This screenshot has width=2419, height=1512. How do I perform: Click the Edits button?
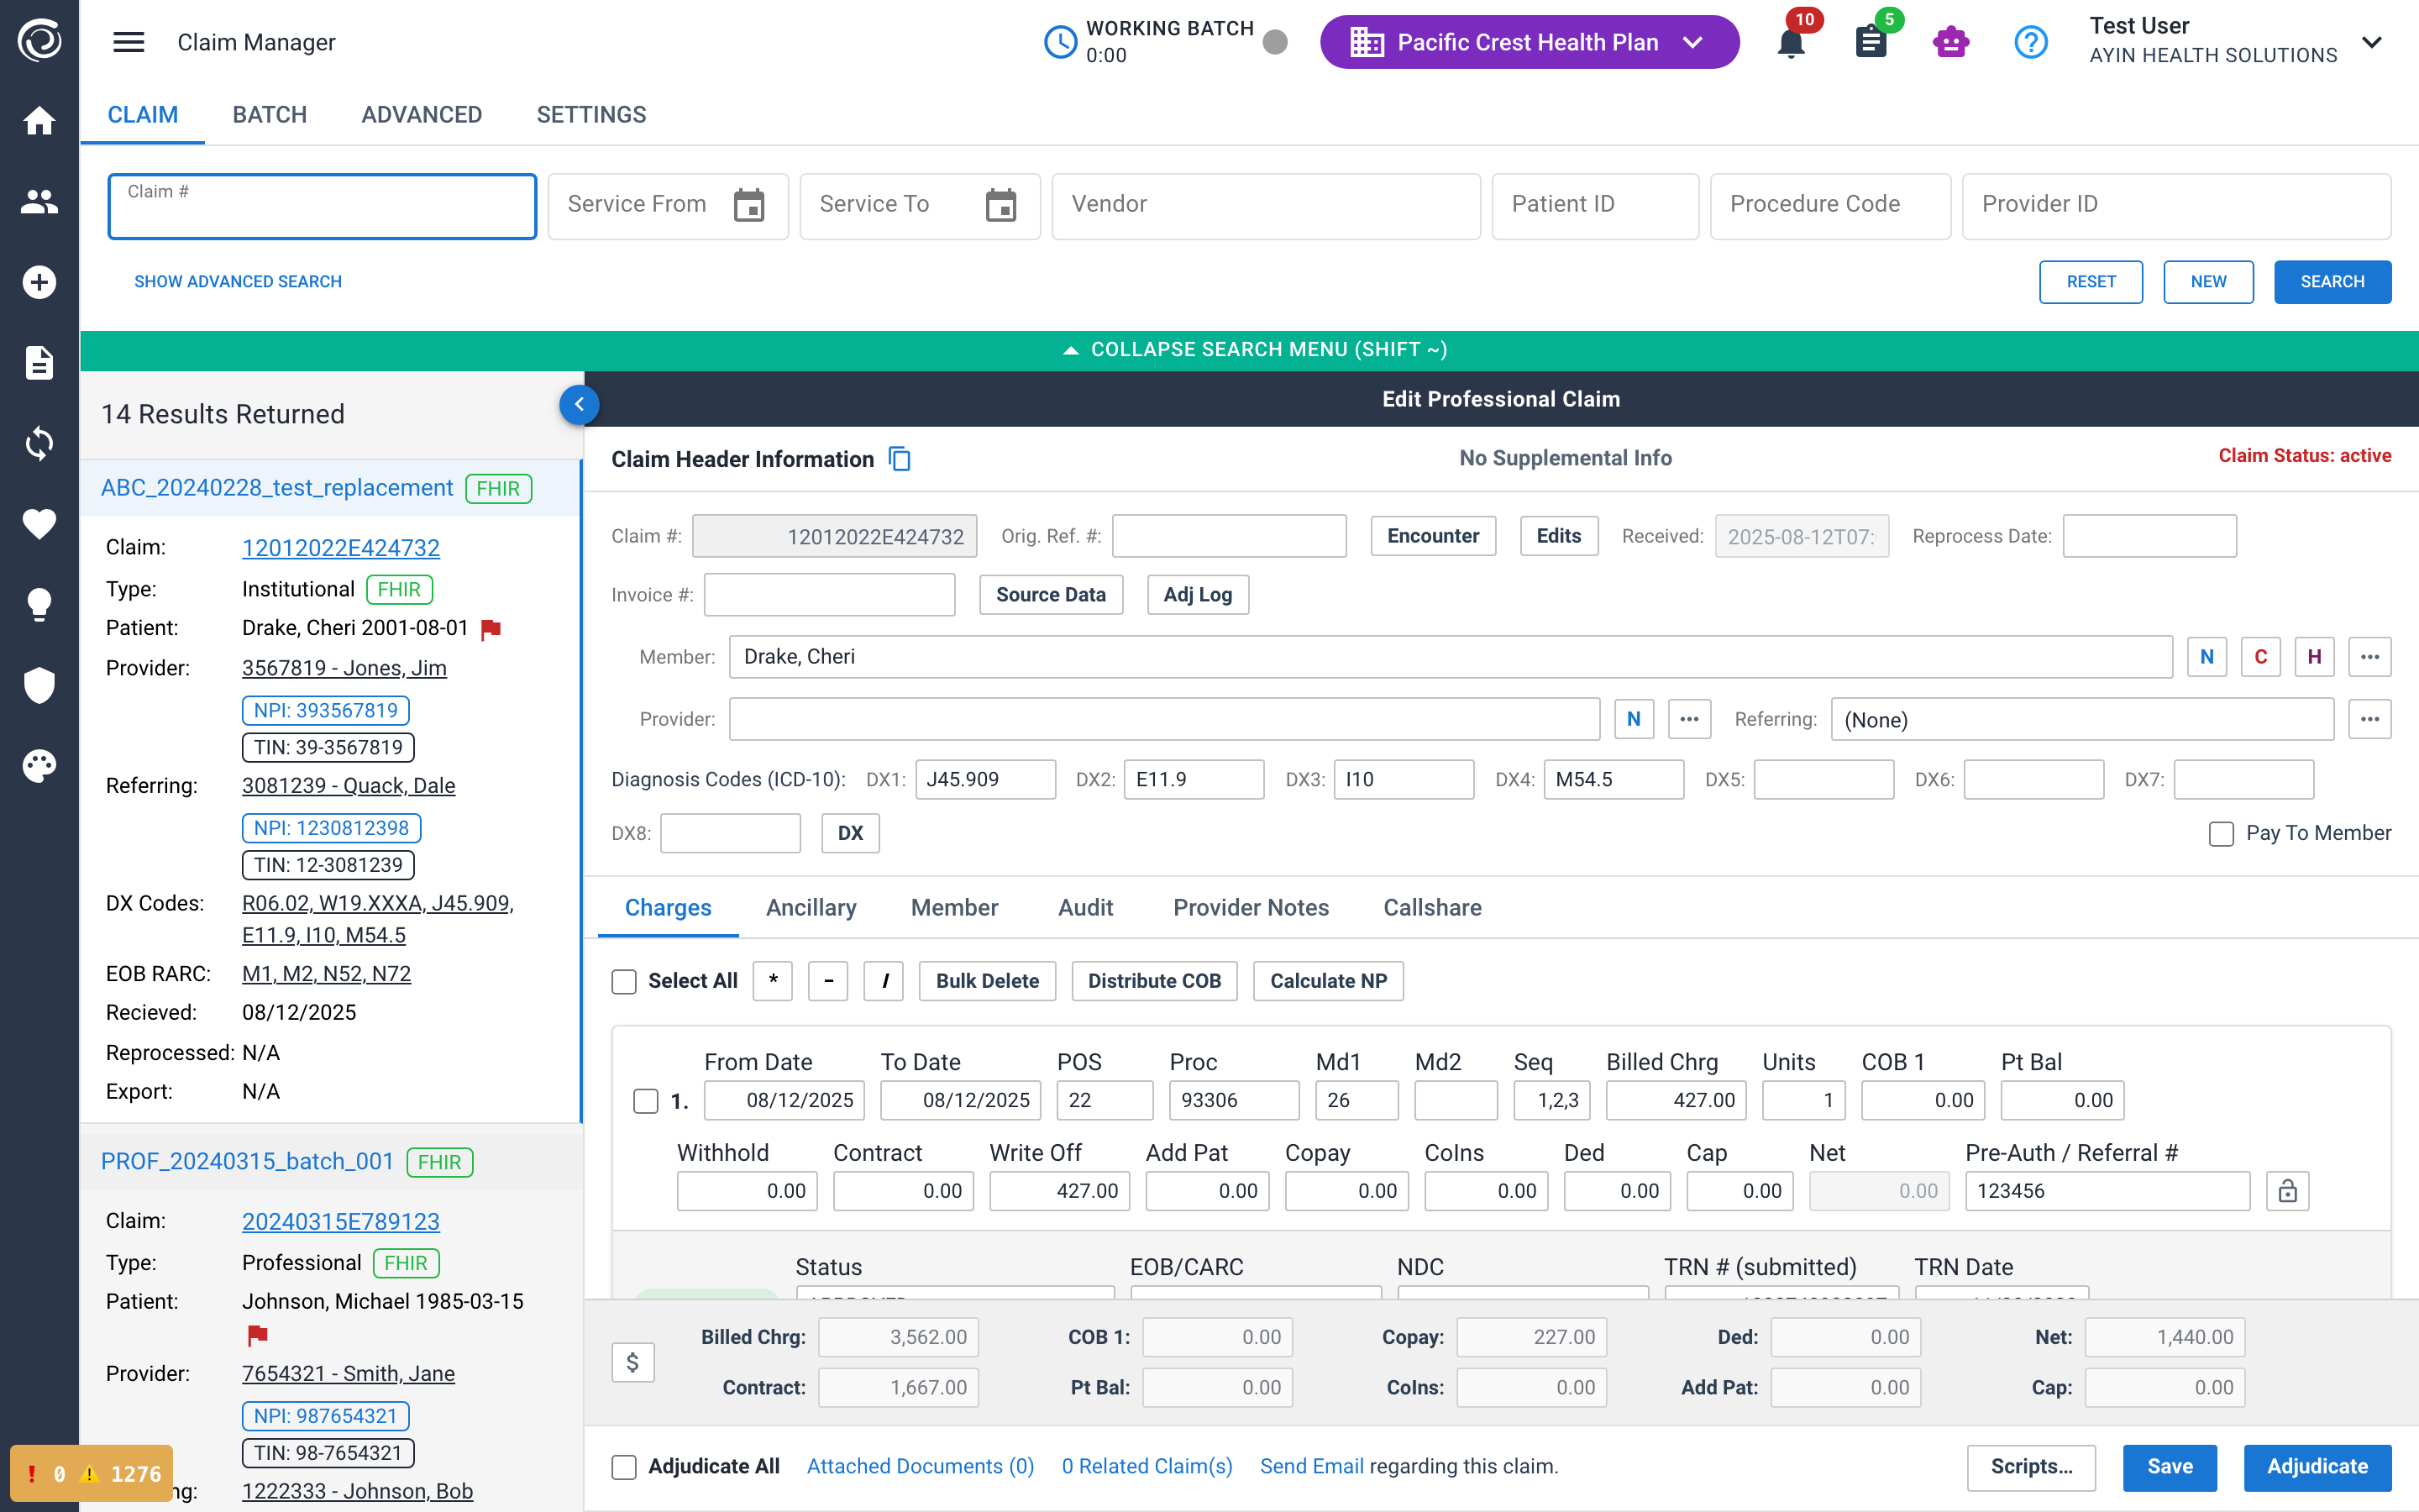(1558, 536)
